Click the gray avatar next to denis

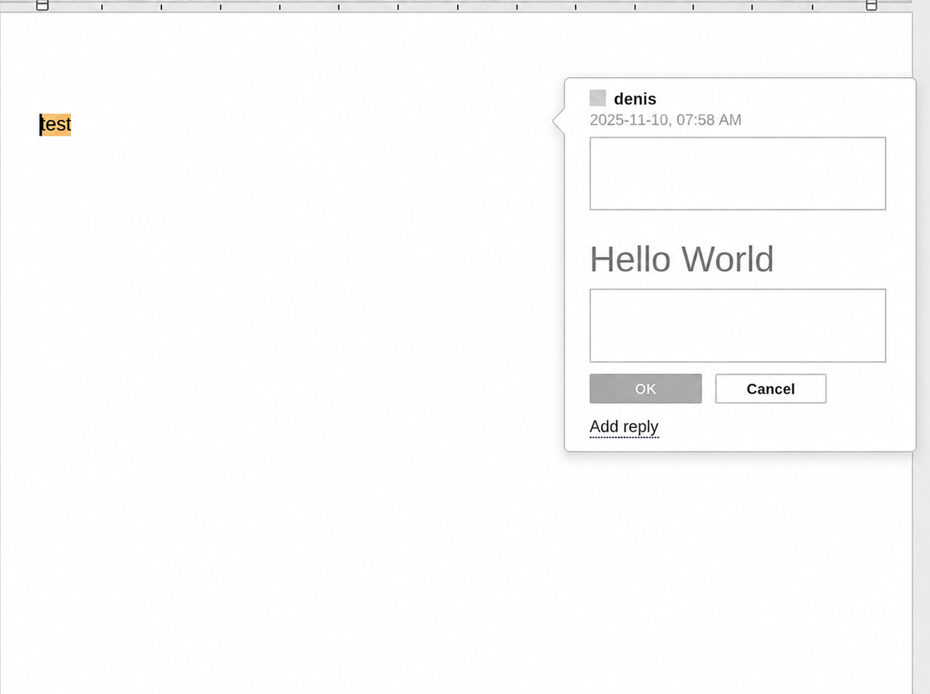point(598,98)
